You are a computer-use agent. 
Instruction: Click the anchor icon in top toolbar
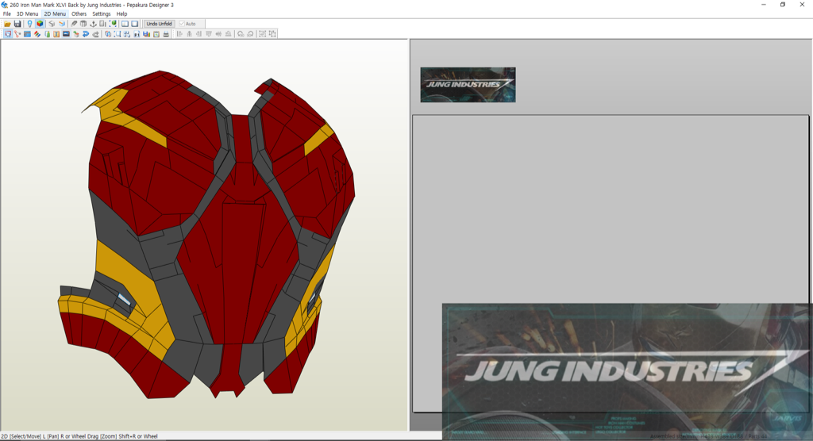point(93,24)
